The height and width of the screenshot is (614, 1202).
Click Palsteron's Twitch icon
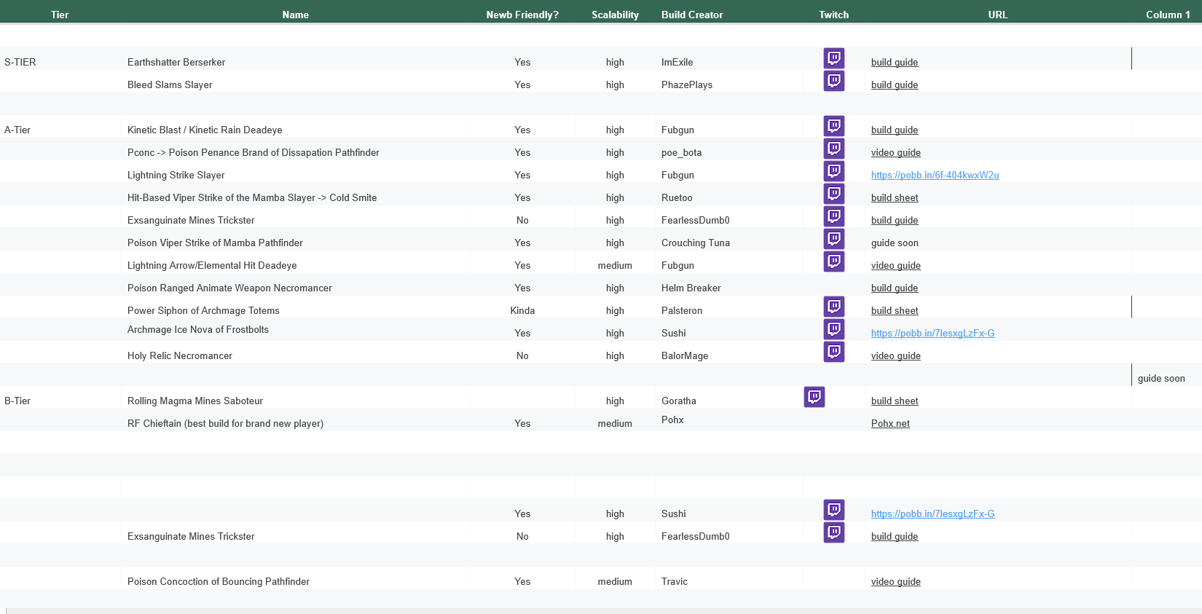click(x=834, y=307)
